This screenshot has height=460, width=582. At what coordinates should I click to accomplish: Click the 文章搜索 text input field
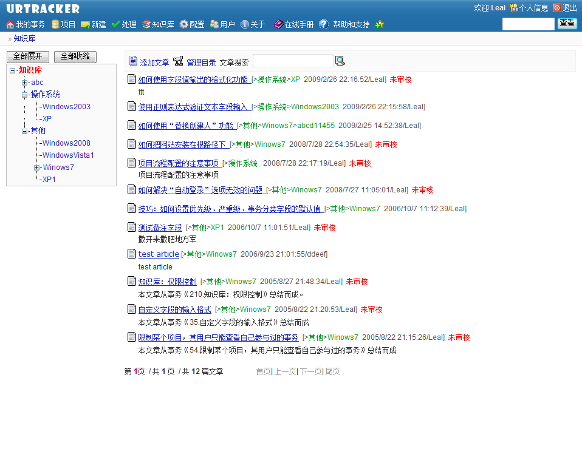(x=293, y=61)
